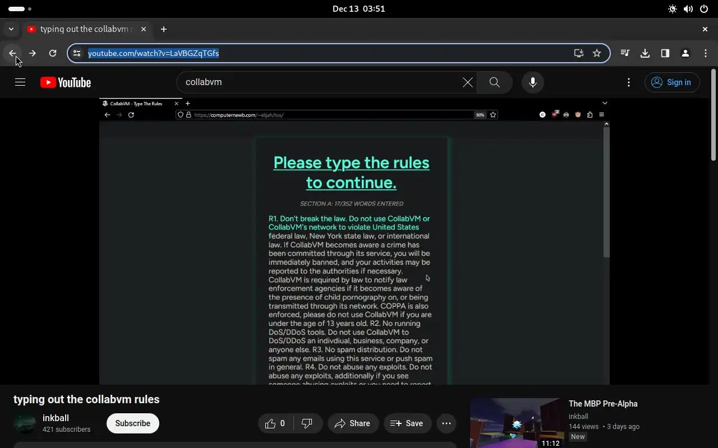Close the 'typing out the collabvm' tab
The image size is (718, 448).
tap(144, 29)
